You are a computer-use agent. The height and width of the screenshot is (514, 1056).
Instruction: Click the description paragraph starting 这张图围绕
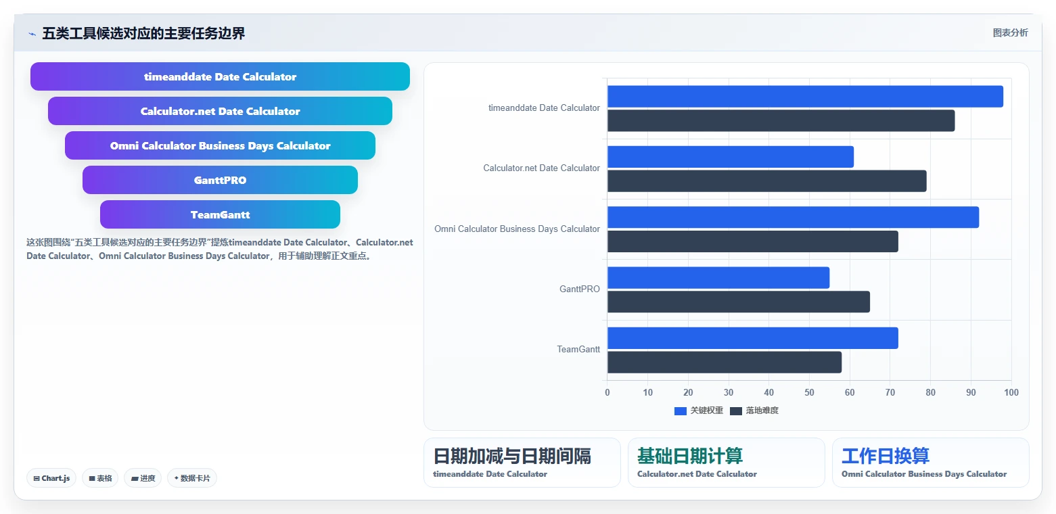(220, 249)
